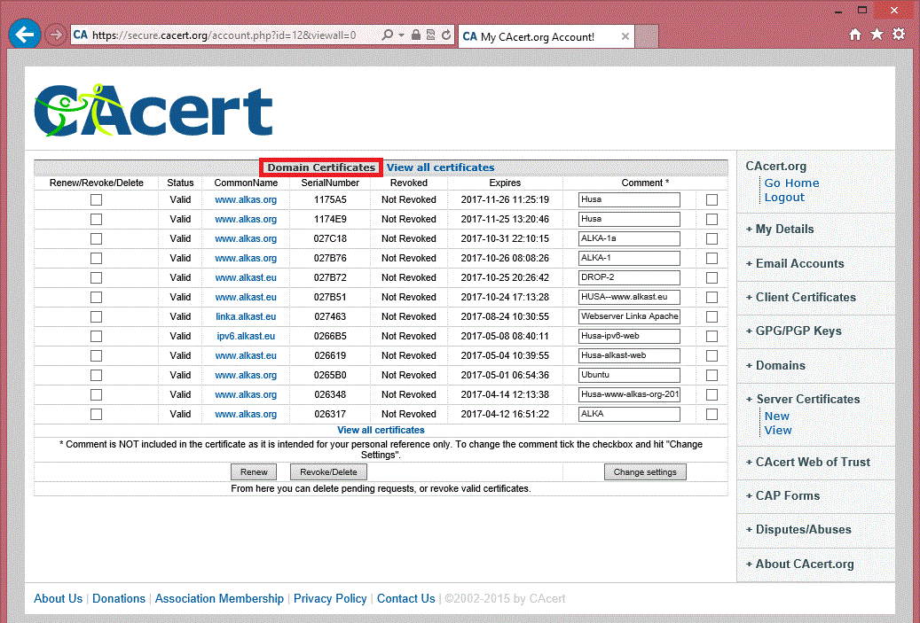
Task: Click the browser Forward arrow button
Action: [x=55, y=35]
